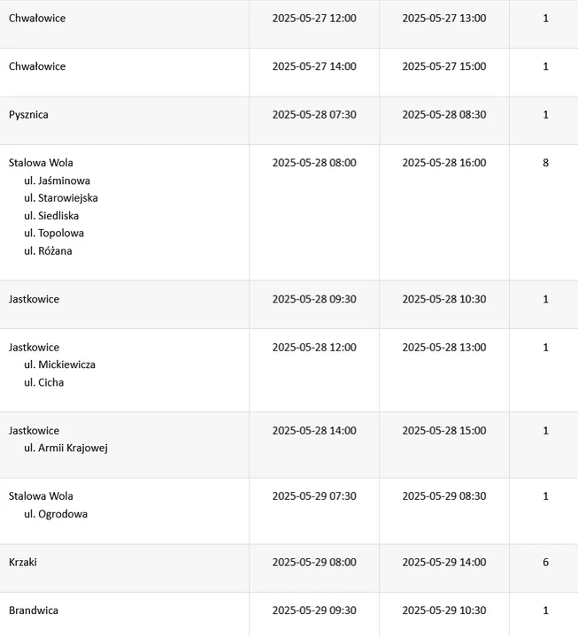Select ul. Siedliska street entry
This screenshot has width=578, height=637.
(x=51, y=216)
